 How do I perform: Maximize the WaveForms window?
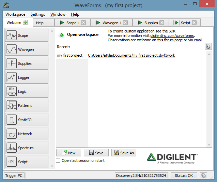(x=195, y=4)
